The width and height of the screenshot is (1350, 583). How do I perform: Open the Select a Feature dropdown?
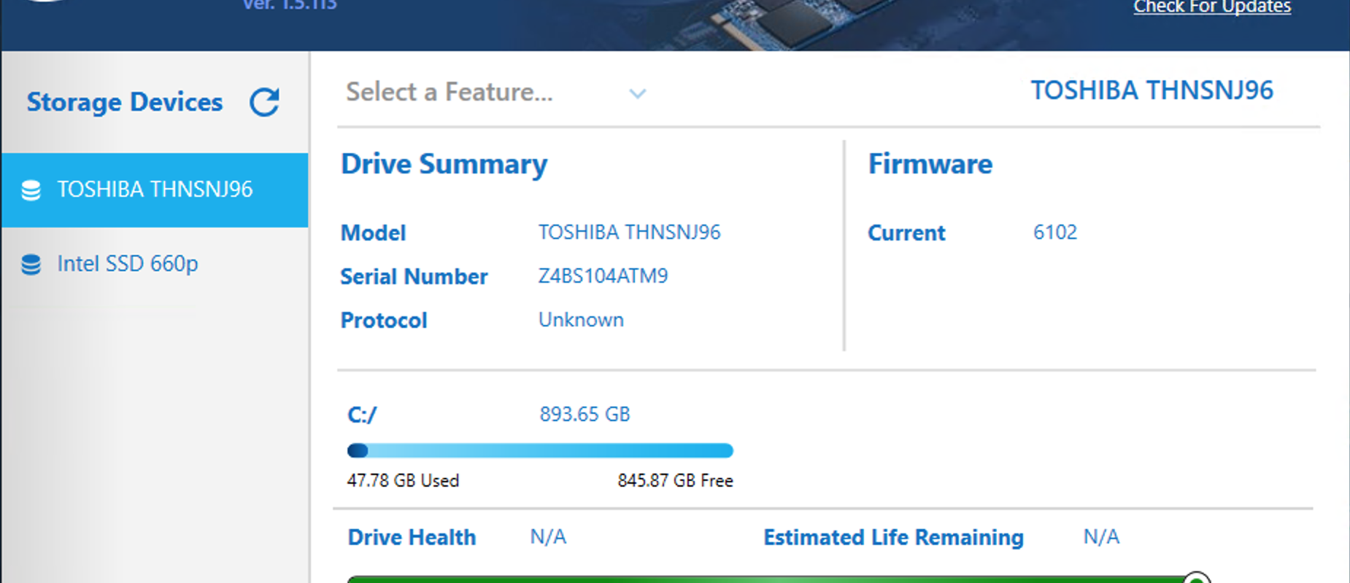[x=496, y=93]
